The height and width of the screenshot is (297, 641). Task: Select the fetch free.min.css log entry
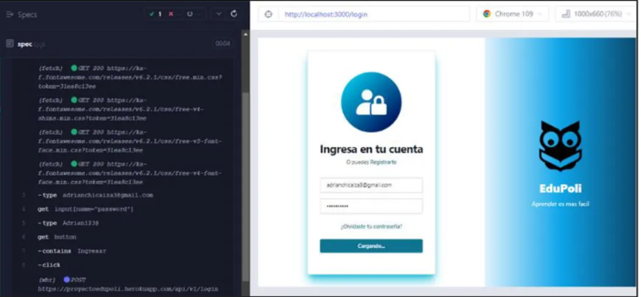(x=131, y=77)
